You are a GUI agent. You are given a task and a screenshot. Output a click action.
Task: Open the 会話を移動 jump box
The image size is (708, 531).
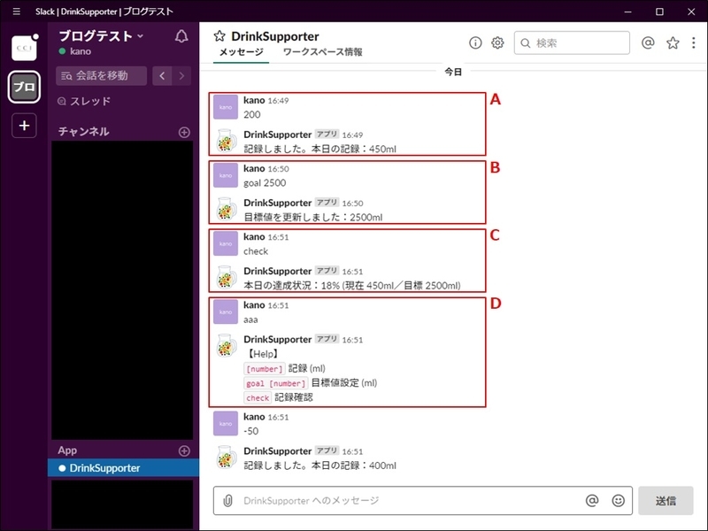point(101,75)
